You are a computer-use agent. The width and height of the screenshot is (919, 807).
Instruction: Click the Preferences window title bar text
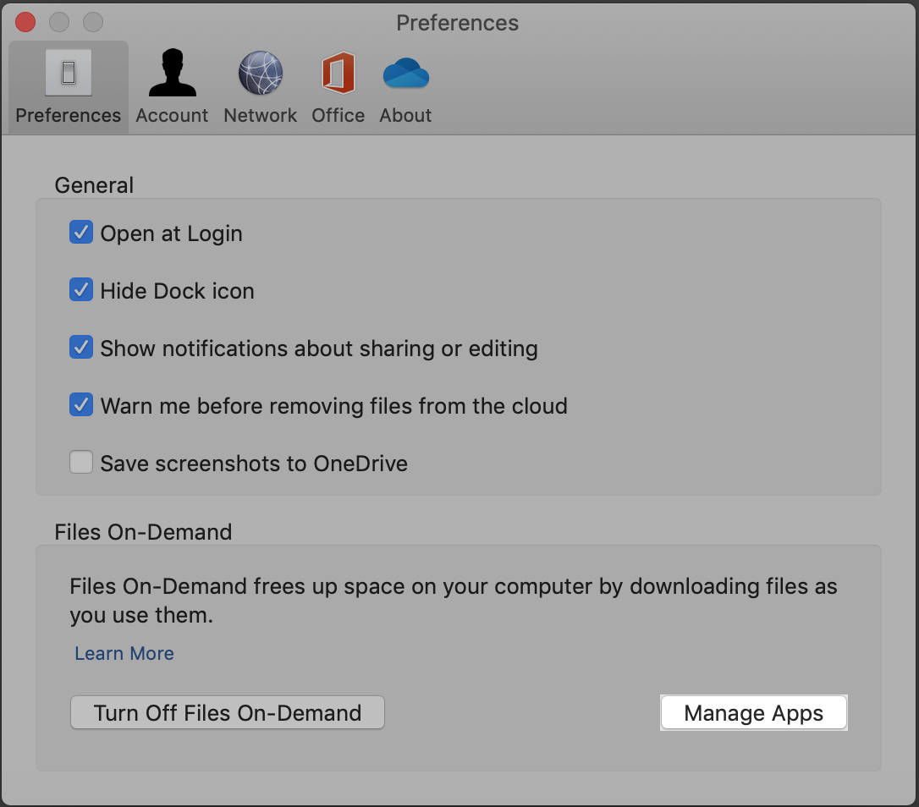click(x=457, y=23)
